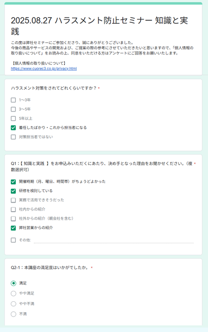Tick the 対策担当者ではない checkbox
208x332 pixels.
(x=13, y=137)
